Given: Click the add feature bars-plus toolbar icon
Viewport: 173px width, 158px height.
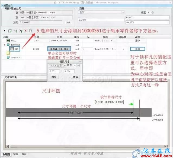Looking at the screenshot, I should 21,31.
